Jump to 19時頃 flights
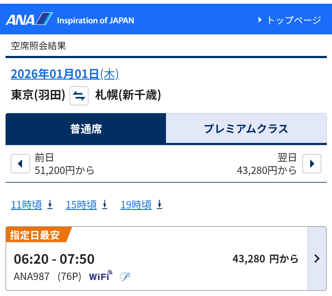 (x=141, y=205)
